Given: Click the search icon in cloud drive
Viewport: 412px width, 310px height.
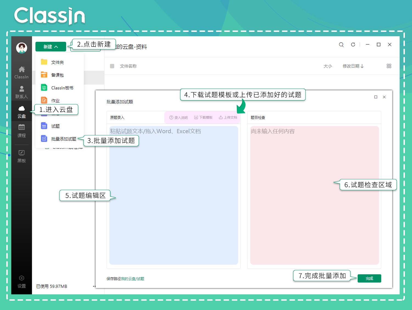Looking at the screenshot, I should pos(341,44).
